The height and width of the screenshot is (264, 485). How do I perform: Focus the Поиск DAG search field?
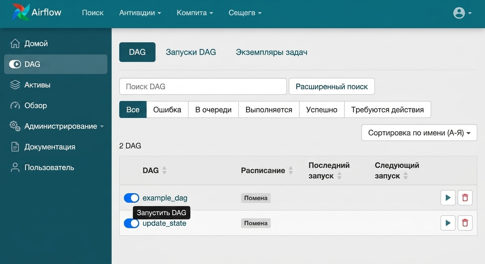point(203,87)
